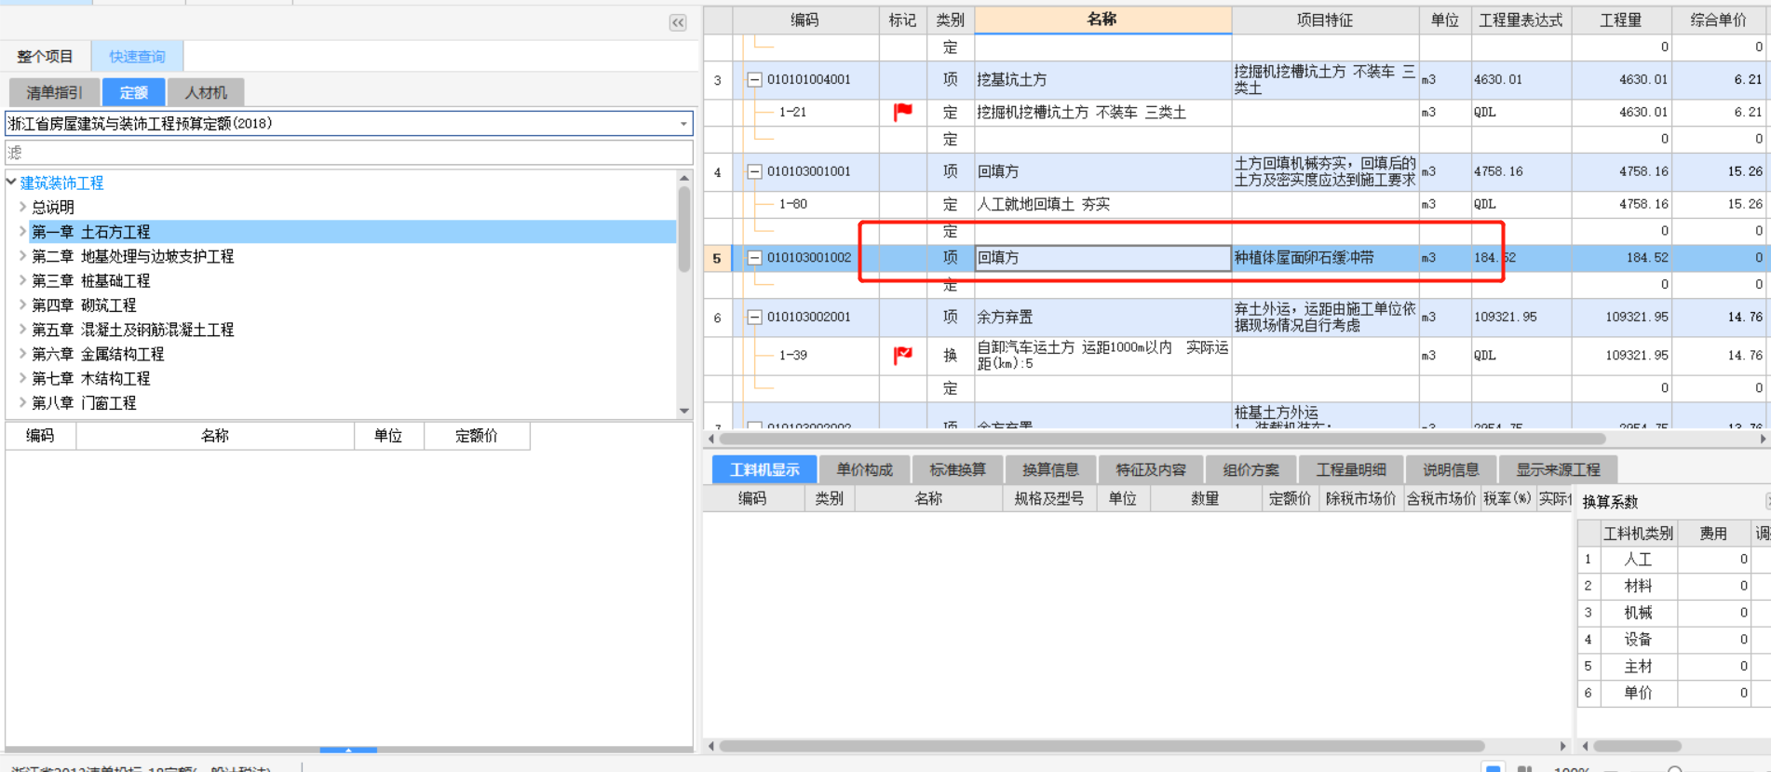Collapse the 建筑装饰工程 root node
1771x772 pixels.
point(11,183)
